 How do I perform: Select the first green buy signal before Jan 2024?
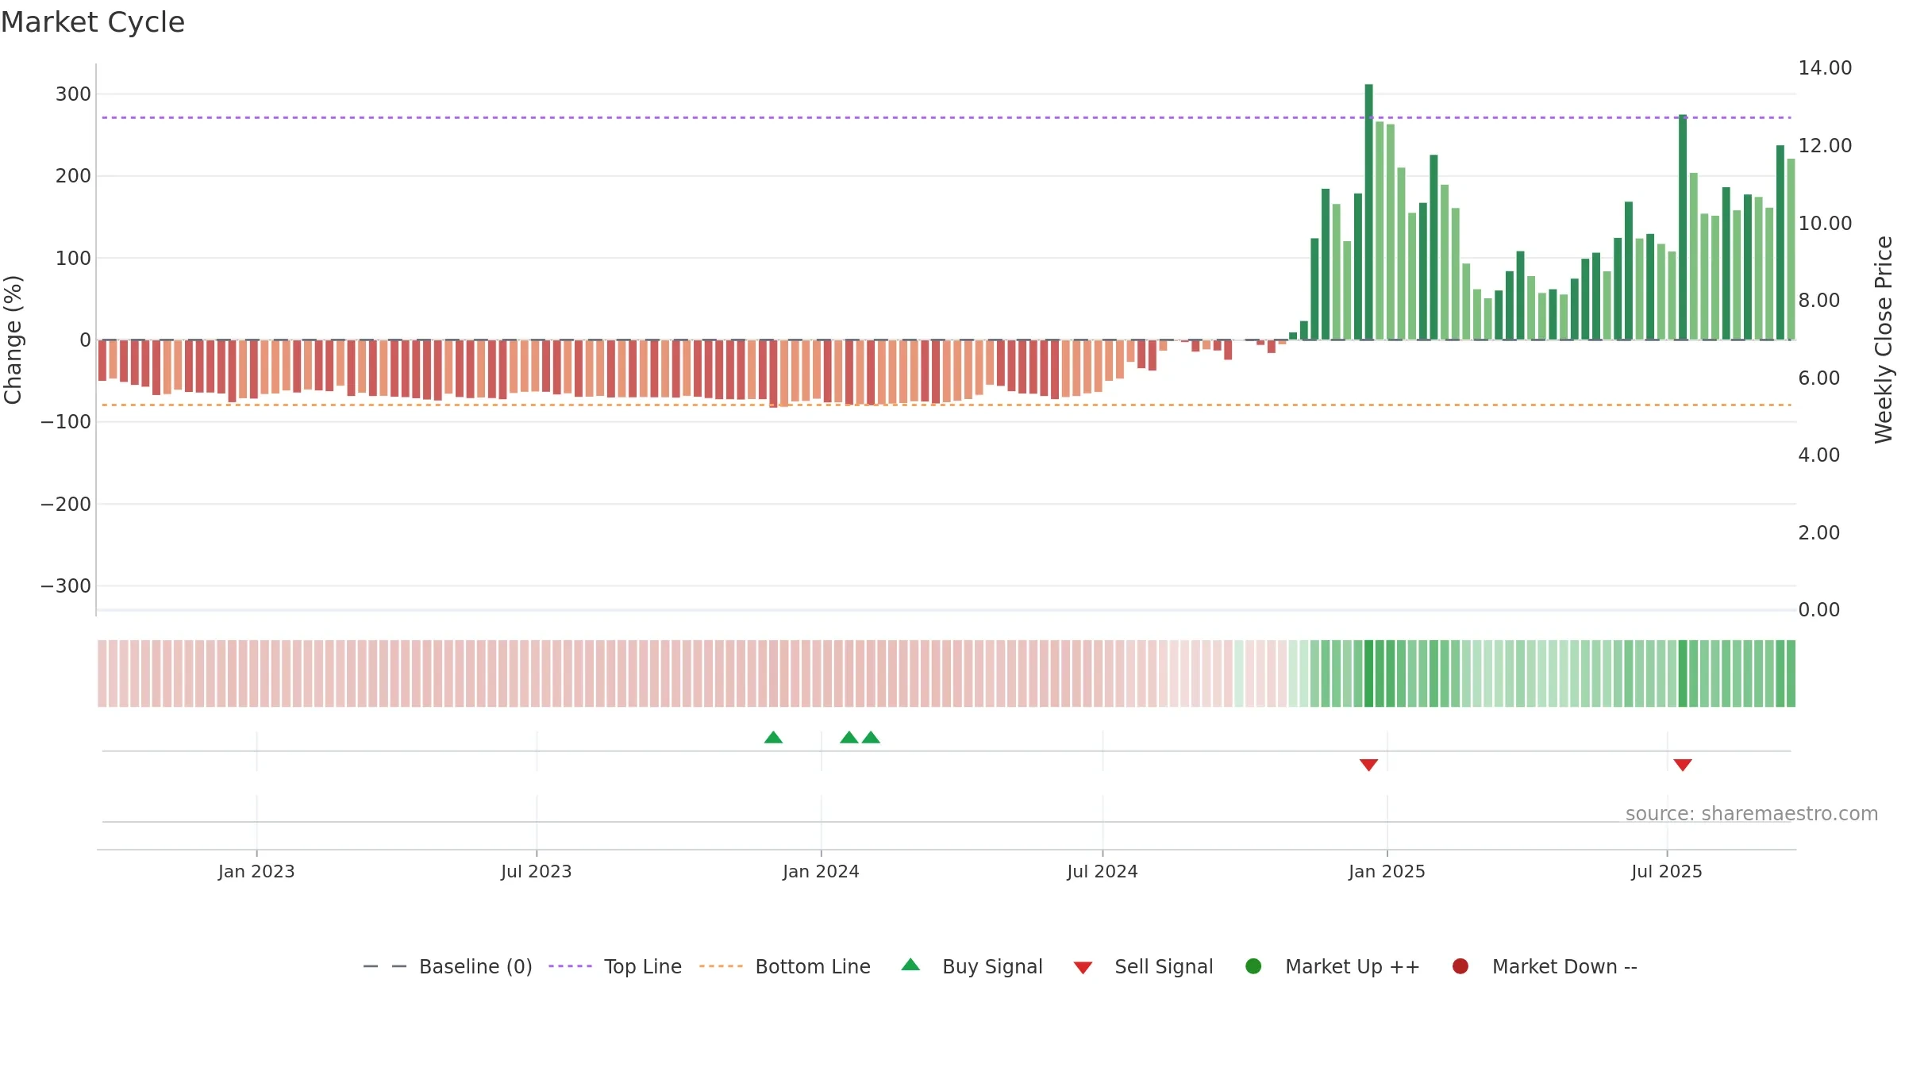point(773,738)
